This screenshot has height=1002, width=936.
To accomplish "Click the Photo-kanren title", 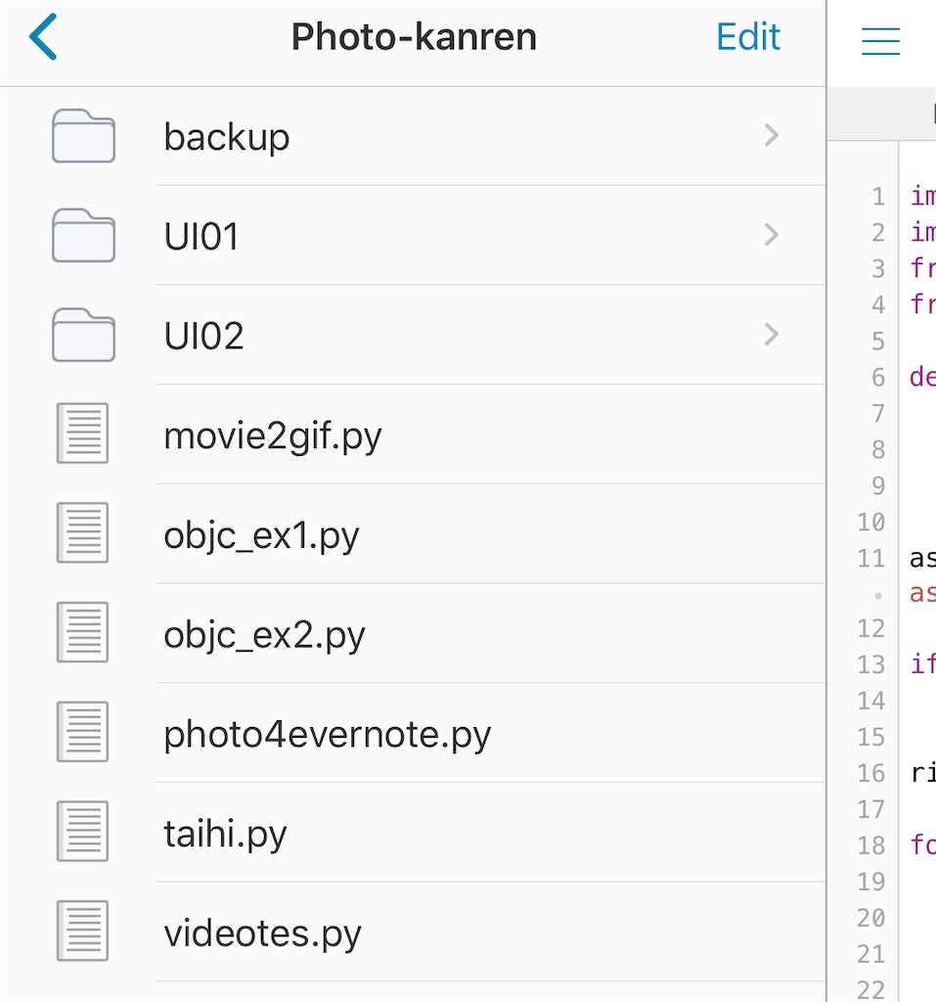I will (x=414, y=37).
